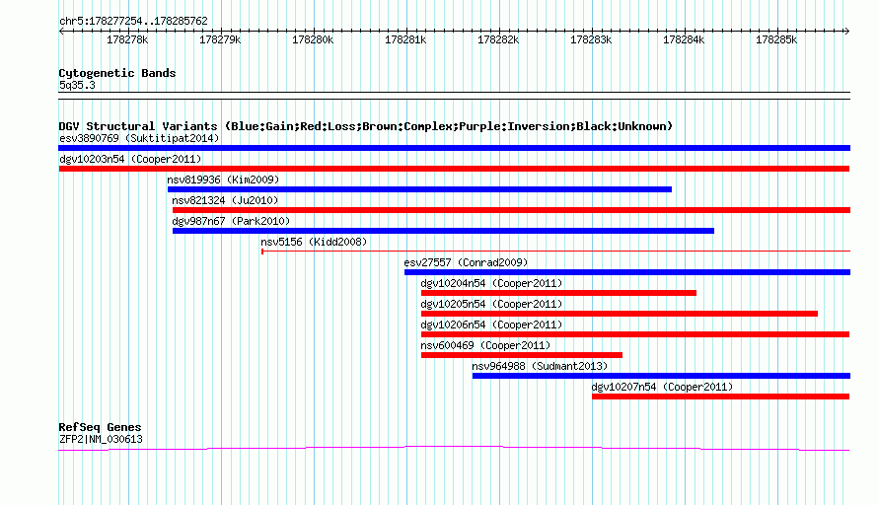Select the dgv10206n54 (Cooper2011) label
This screenshot has width=878, height=505.
[491, 325]
